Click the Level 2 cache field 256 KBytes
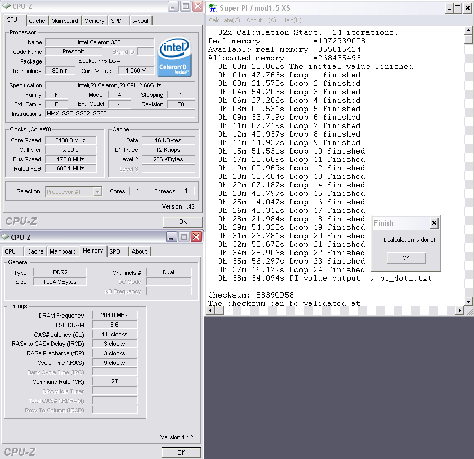Image resolution: width=474 pixels, height=459 pixels. (168, 159)
